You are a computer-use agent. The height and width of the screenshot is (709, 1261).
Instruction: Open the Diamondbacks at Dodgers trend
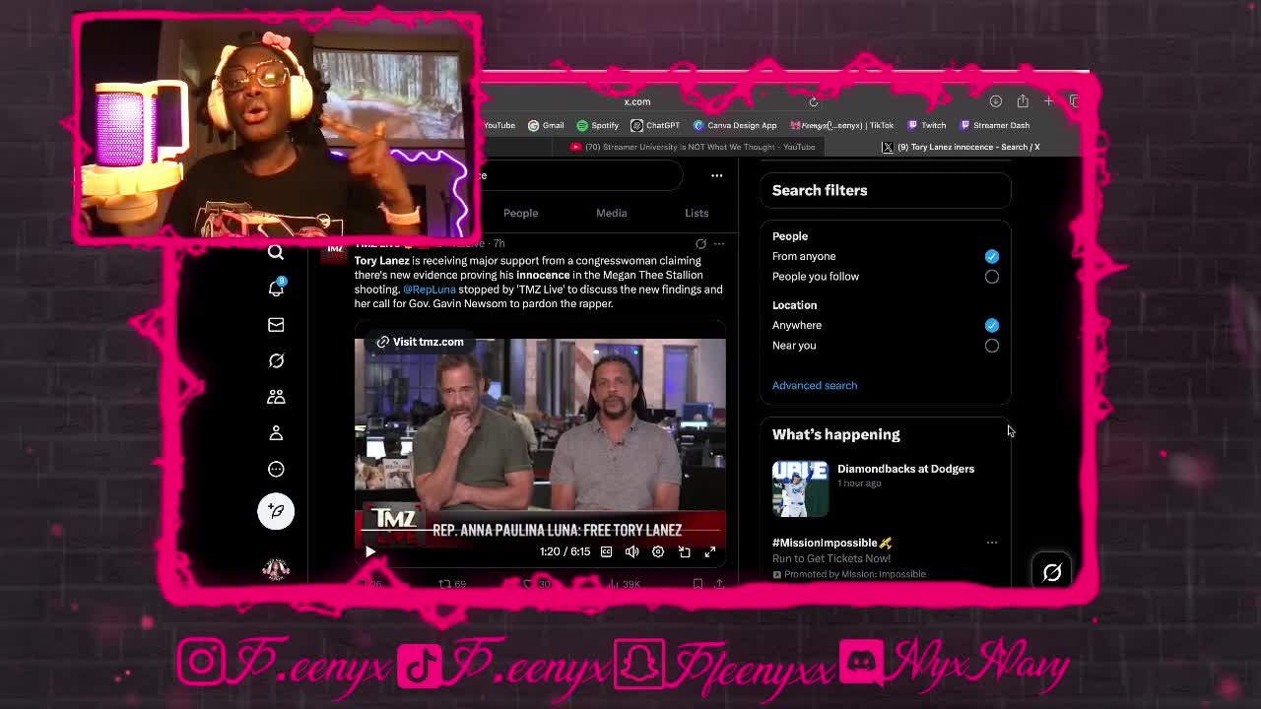(905, 469)
